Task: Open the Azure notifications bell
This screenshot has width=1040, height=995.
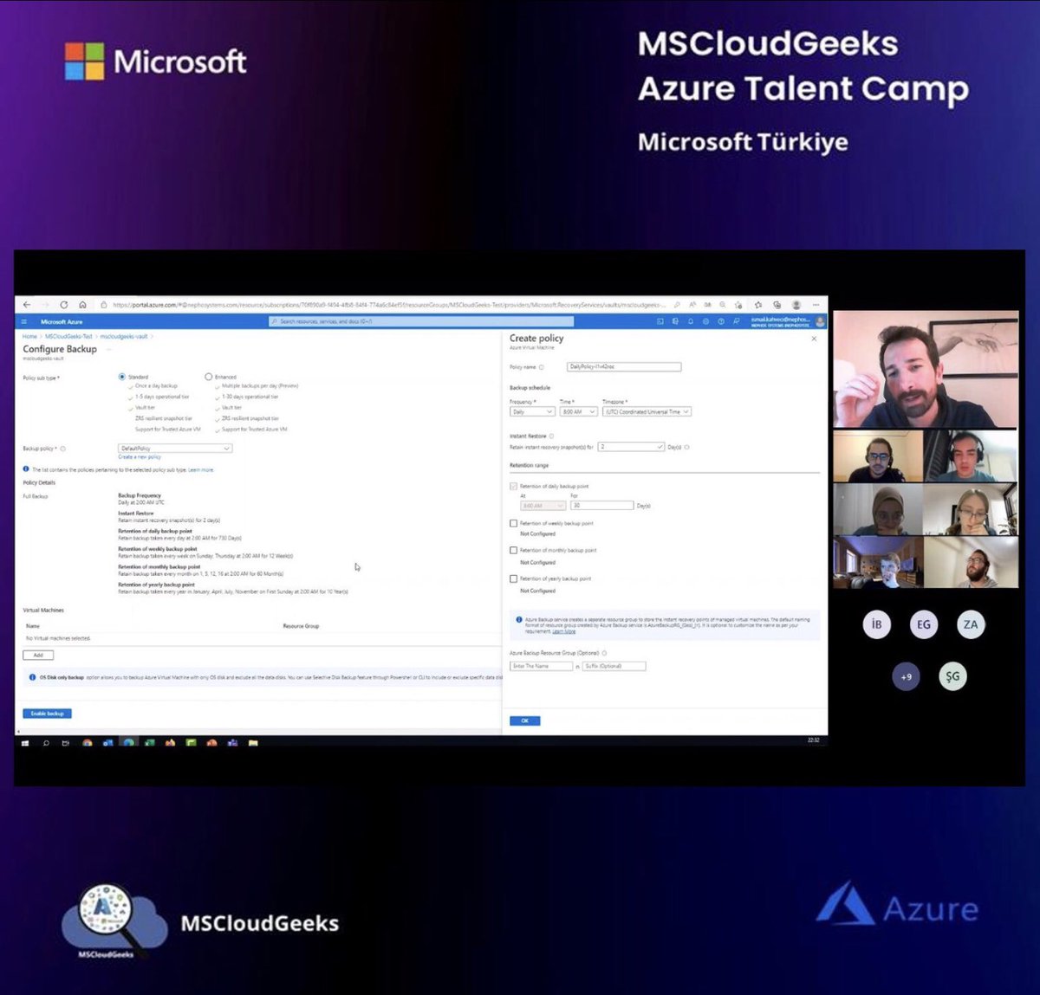Action: click(691, 321)
